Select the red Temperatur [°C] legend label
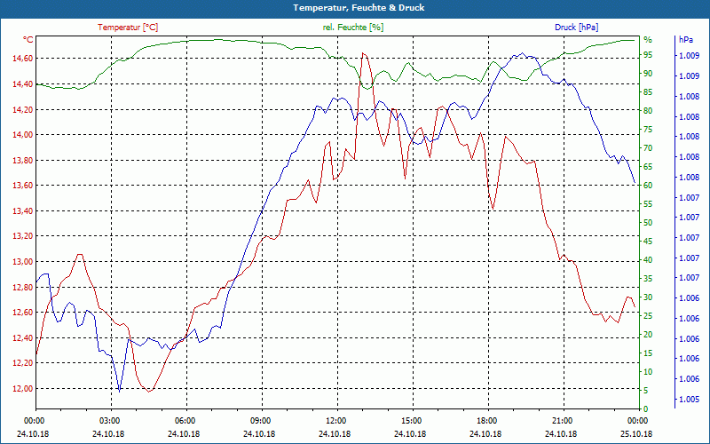Screen dimensions: 710x444 (x=128, y=28)
